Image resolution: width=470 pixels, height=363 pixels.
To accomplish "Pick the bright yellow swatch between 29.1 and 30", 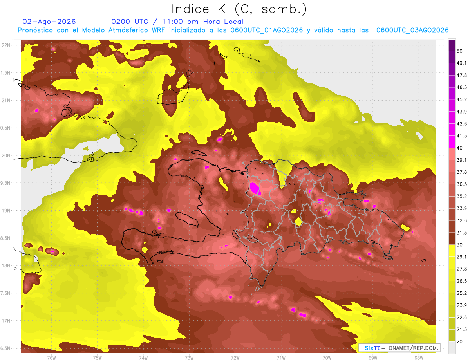I will click(x=452, y=251).
